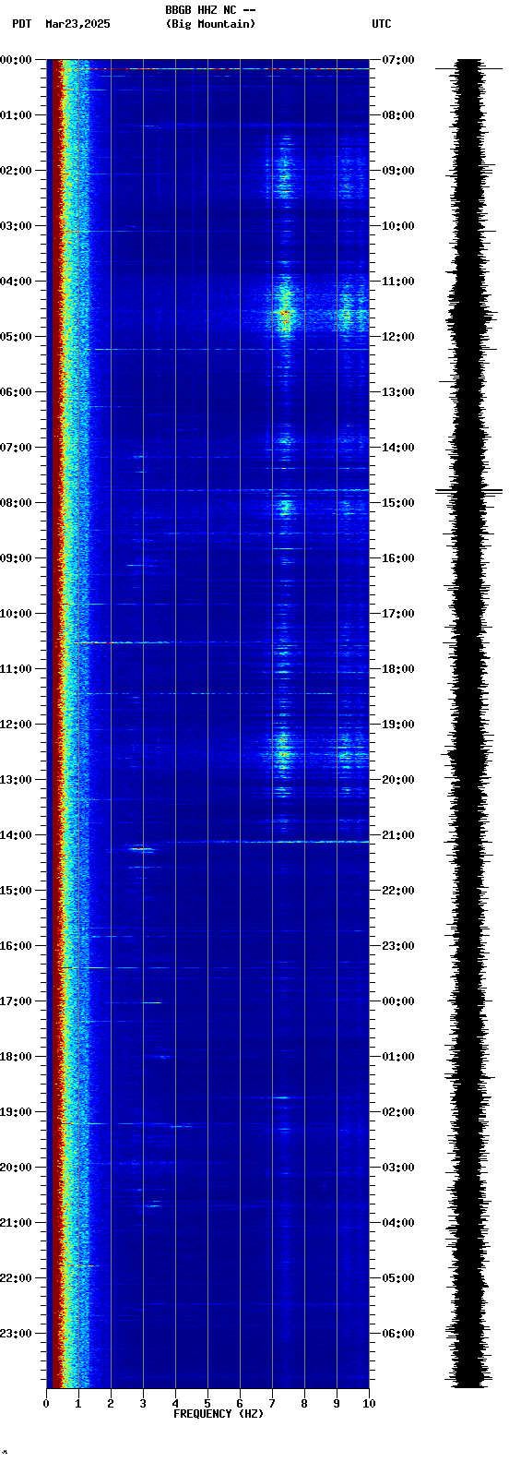Screen dimensions: 509x1462
Task: Click the 'Mar23,2025' date label
Action: (77, 24)
